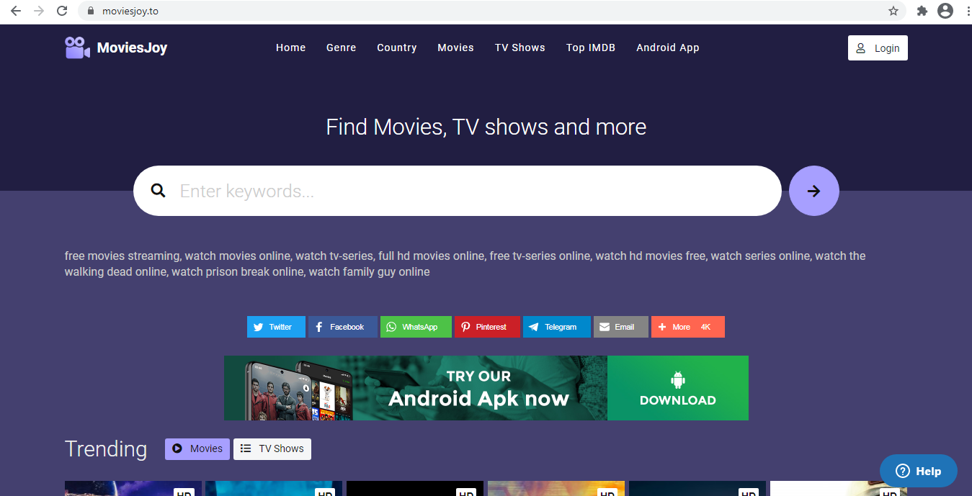The height and width of the screenshot is (496, 972).
Task: Open the Home menu item
Action: point(291,48)
